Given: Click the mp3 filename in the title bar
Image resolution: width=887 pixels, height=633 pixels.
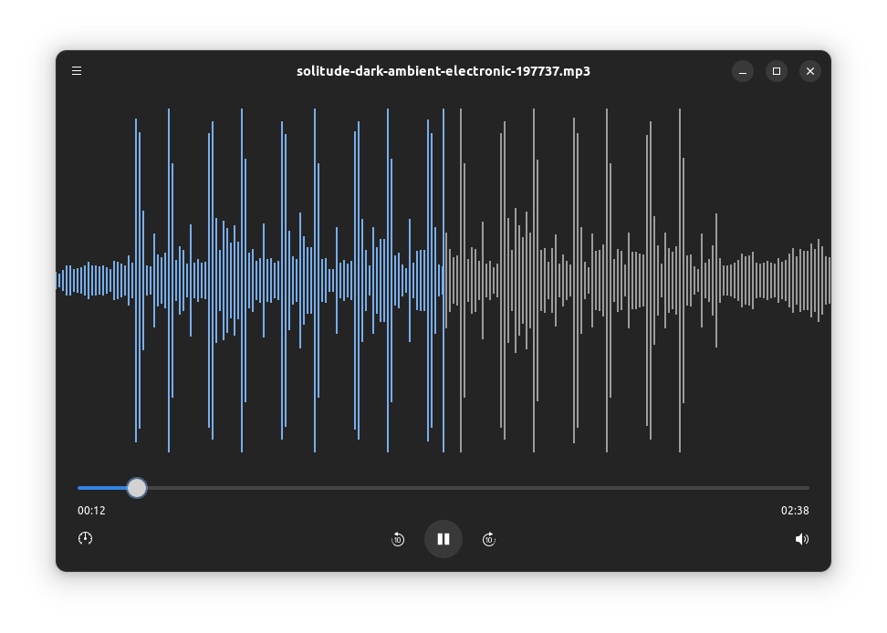Looking at the screenshot, I should coord(443,70).
